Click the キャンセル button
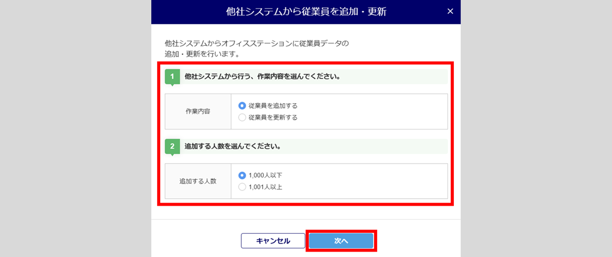Screen dimensions: 612x257 [x=273, y=241]
